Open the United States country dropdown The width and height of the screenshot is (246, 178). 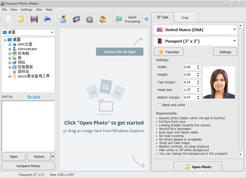point(196,30)
